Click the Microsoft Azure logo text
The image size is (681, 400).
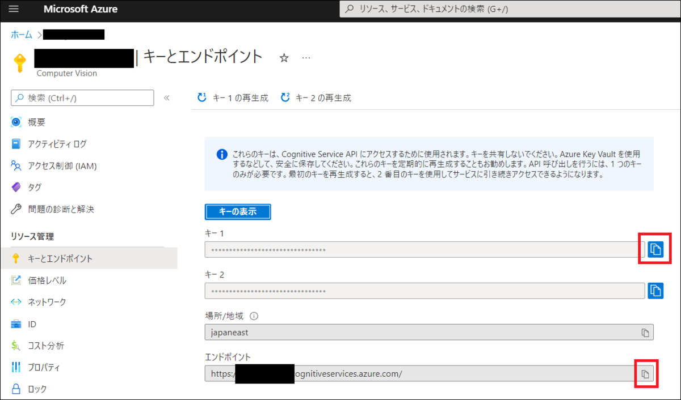tap(81, 10)
